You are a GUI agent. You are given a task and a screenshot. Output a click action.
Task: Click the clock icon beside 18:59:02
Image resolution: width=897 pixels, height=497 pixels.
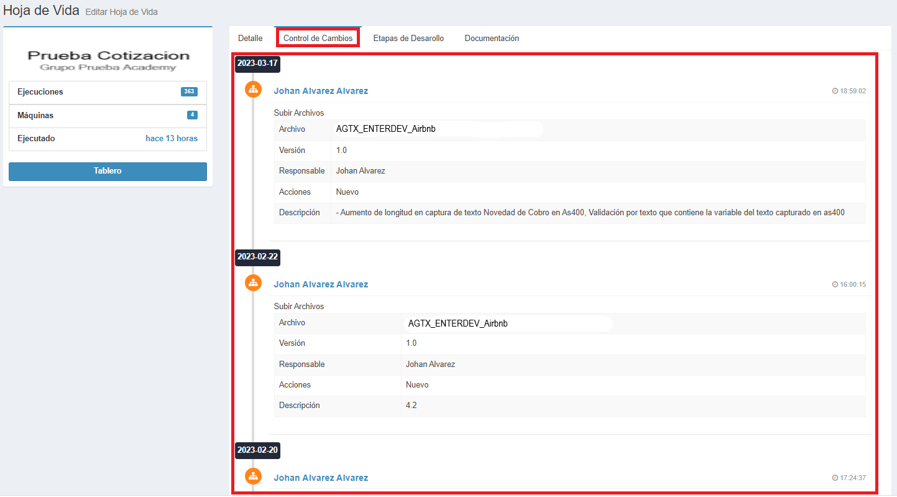[x=835, y=91]
